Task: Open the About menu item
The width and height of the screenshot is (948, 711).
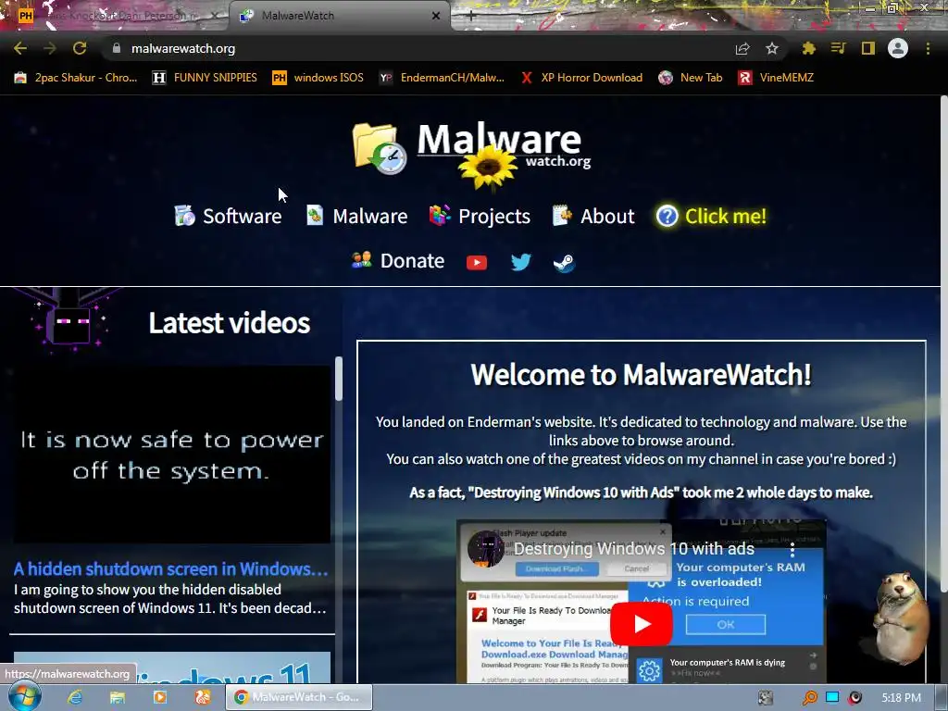Action: (593, 216)
